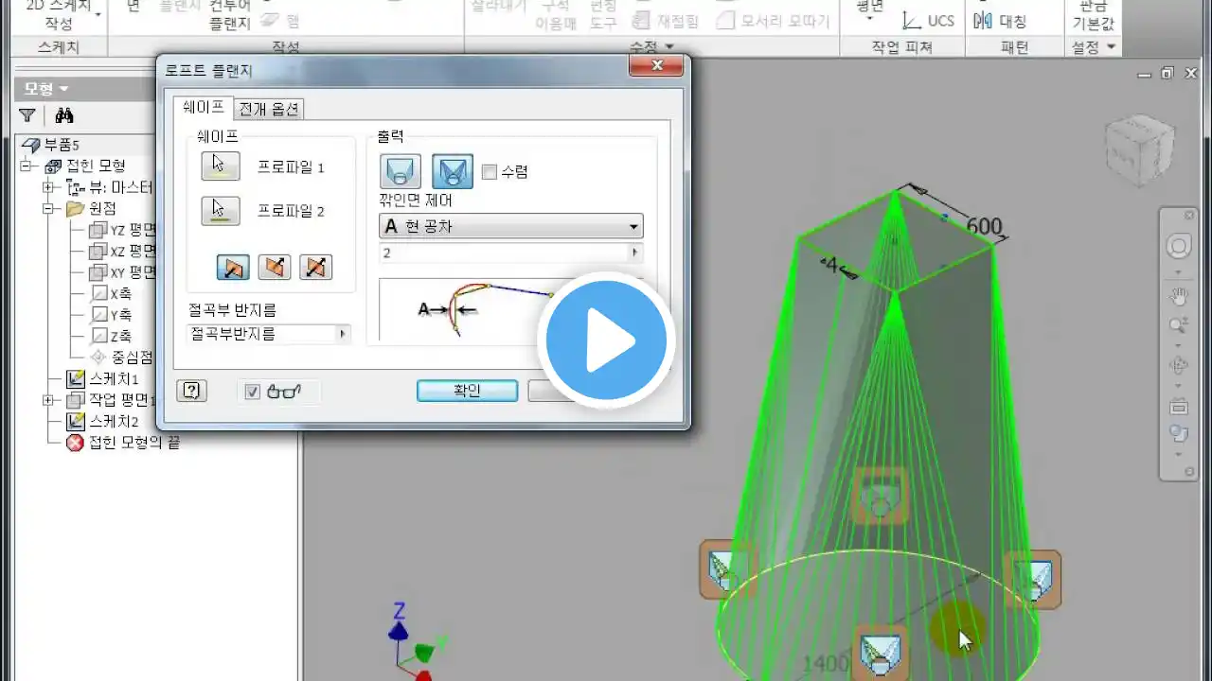Image resolution: width=1212 pixels, height=681 pixels.
Task: Click the binoculars find icon
Action: (64, 115)
